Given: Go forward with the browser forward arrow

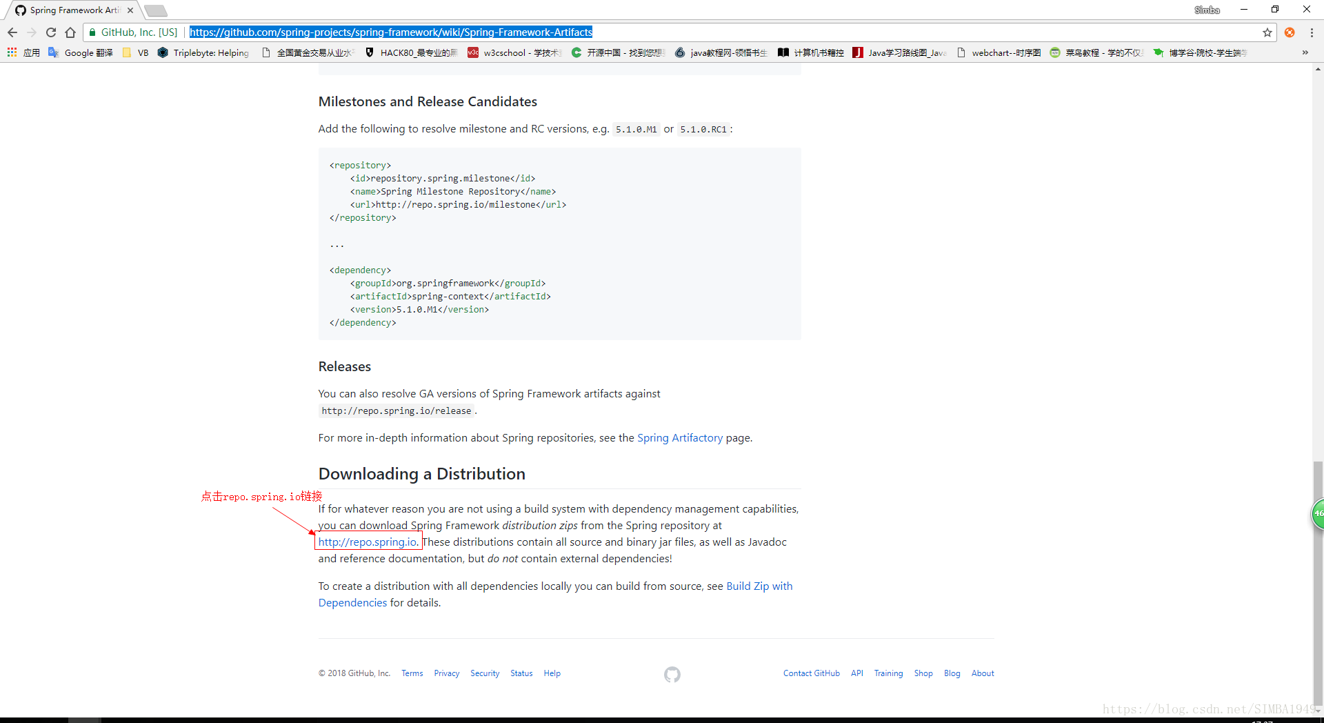Looking at the screenshot, I should pos(32,32).
